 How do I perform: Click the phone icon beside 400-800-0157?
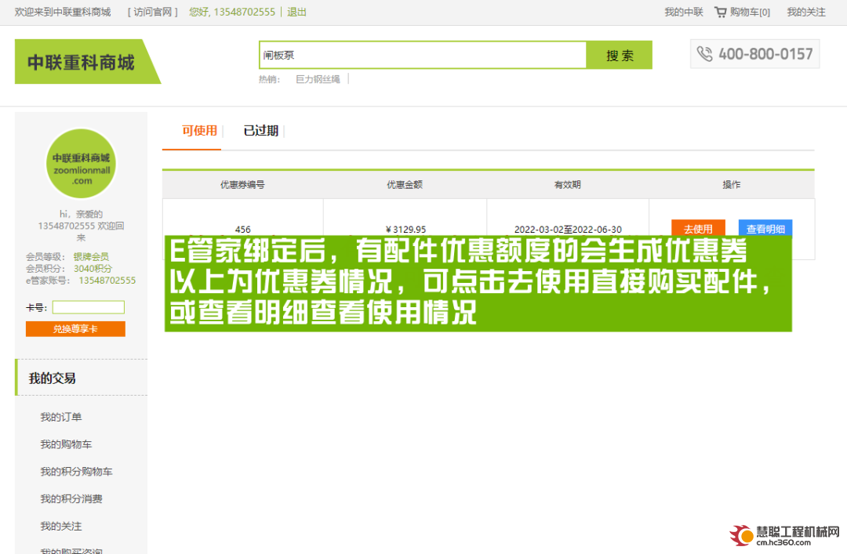tap(704, 54)
